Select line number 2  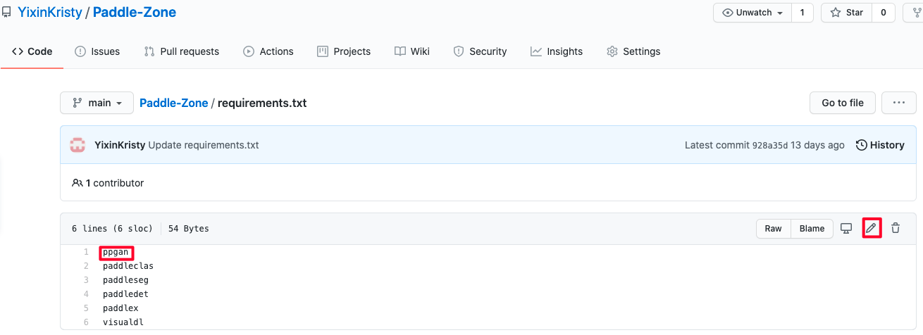(x=86, y=266)
